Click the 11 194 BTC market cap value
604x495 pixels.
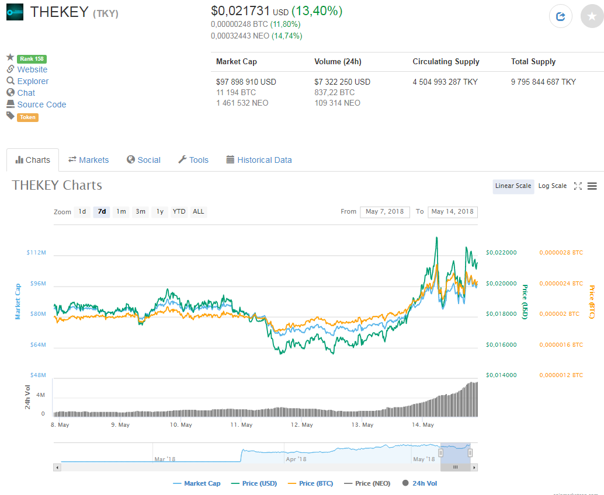pyautogui.click(x=236, y=92)
